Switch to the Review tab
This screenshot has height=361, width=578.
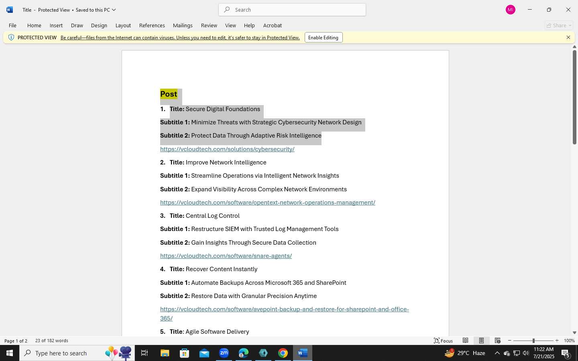coord(209,25)
